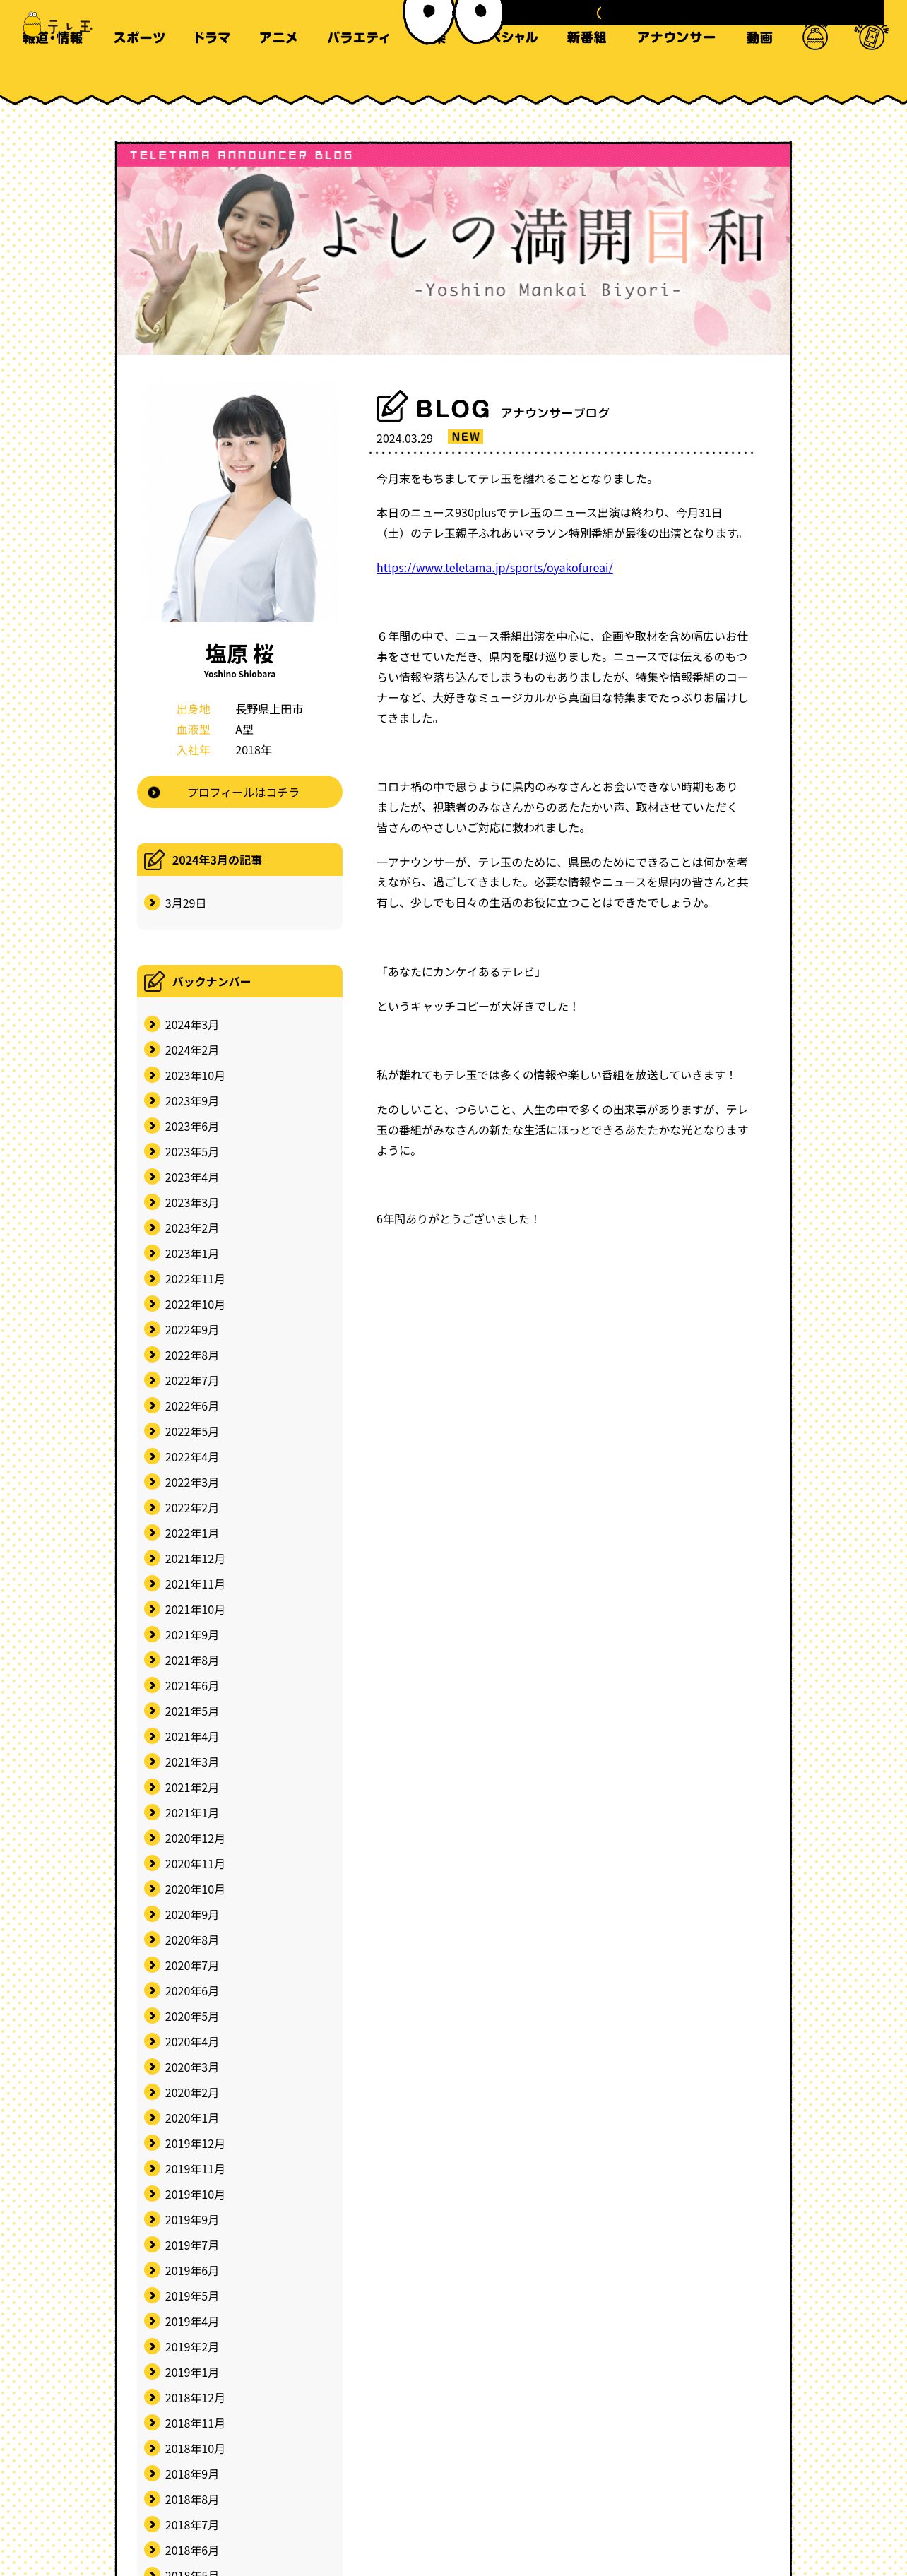Screen dimensions: 907x2576
Task: Click arrow icon beside 2020年12月
Action: [x=152, y=1837]
